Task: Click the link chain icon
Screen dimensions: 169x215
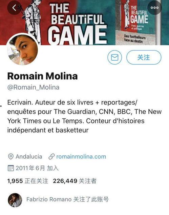Action: tap(51, 156)
